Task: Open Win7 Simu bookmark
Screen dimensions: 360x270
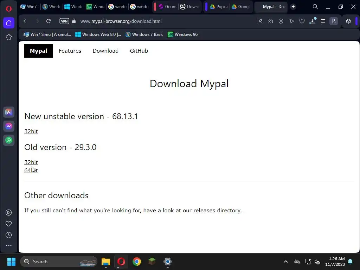Action: coord(47,34)
